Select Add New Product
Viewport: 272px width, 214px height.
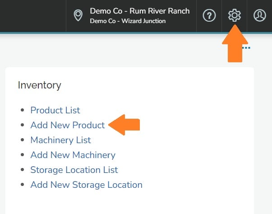point(67,125)
